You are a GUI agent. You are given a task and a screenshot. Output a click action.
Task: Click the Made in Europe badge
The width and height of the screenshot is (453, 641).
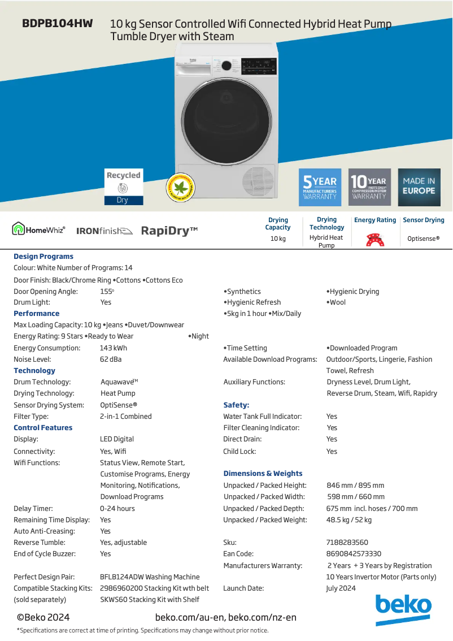pyautogui.click(x=419, y=187)
